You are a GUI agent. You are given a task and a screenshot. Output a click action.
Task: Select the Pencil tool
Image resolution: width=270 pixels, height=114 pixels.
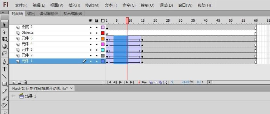[x=4, y=91]
